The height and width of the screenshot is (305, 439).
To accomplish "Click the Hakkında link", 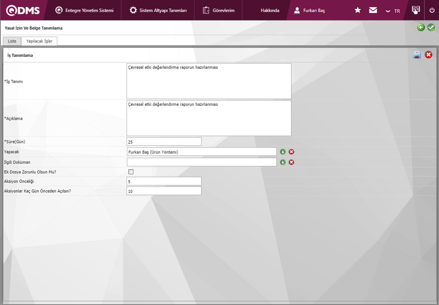I will pyautogui.click(x=270, y=10).
